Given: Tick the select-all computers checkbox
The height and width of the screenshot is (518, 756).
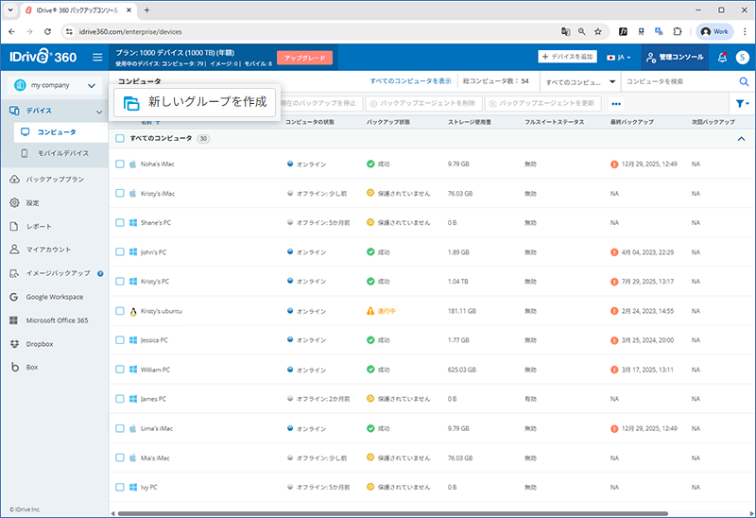Looking at the screenshot, I should (120, 139).
